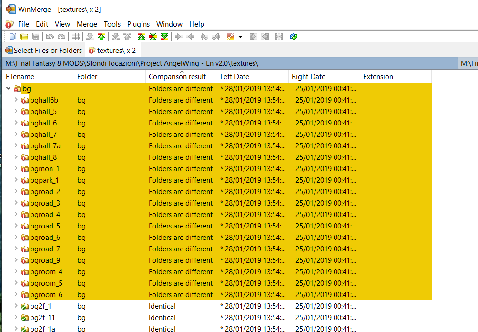Sort by Folder column header
Viewport: 478px width, 332px height.
click(x=110, y=77)
